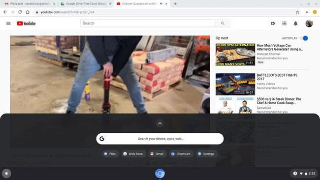Close the Gmail Wallpaper tab
The width and height of the screenshot is (320, 180).
pyautogui.click(x=54, y=3)
